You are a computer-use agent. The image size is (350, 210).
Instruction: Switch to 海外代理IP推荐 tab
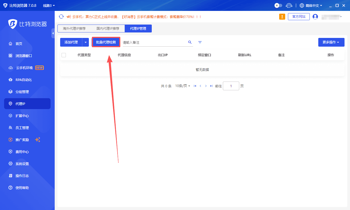click(x=74, y=28)
